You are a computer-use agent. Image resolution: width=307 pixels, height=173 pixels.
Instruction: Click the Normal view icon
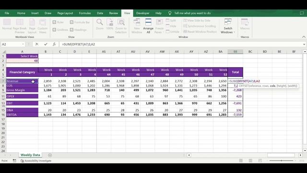click(x=7, y=22)
